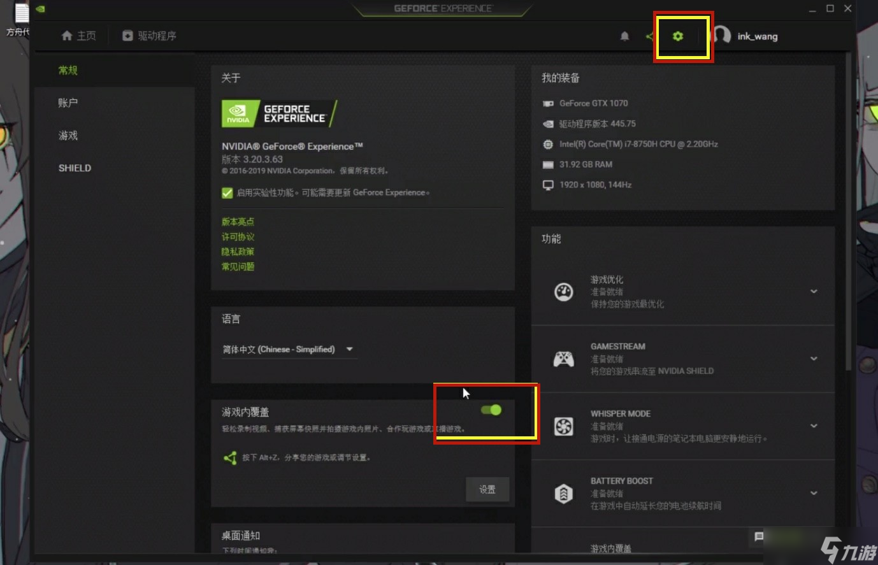This screenshot has width=878, height=565.
Task: Click the GeForce GTX 1070 GPU icon
Action: click(x=548, y=103)
